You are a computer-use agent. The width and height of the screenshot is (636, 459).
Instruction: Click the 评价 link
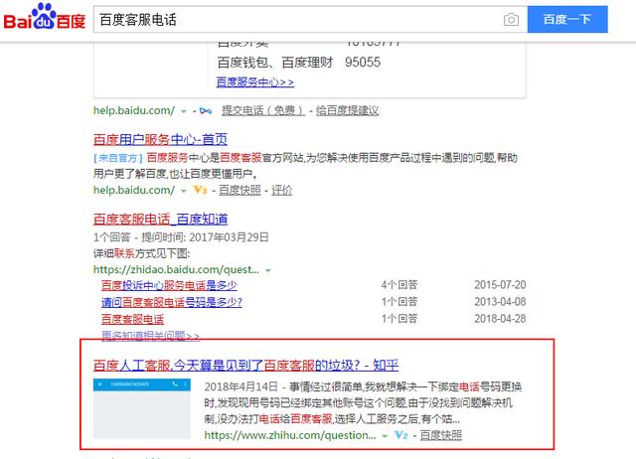point(281,190)
